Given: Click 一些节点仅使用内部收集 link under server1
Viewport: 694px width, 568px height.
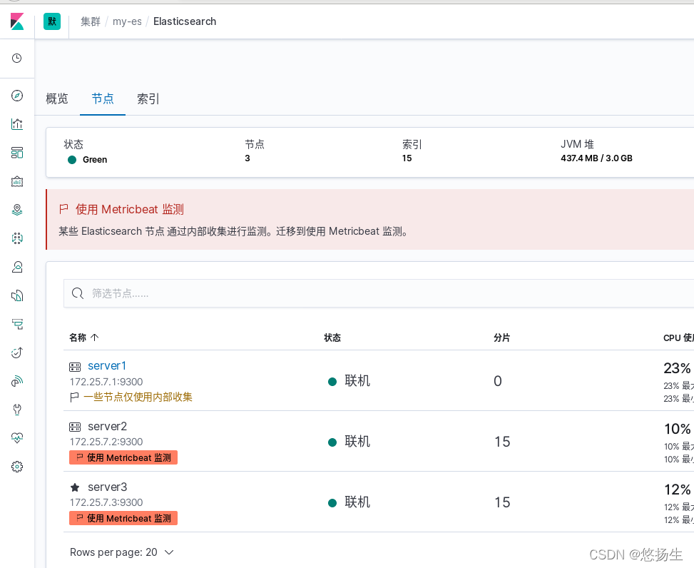Looking at the screenshot, I should 138,397.
